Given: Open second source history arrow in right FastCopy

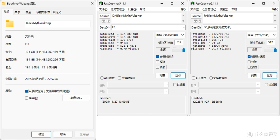Looking at the screenshot, I should tap(200, 21).
